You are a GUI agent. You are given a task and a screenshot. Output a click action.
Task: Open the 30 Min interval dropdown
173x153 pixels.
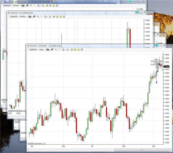pyautogui.click(x=17, y=6)
